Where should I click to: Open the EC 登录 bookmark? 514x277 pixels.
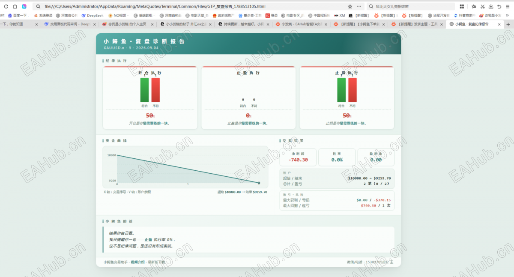272,15
